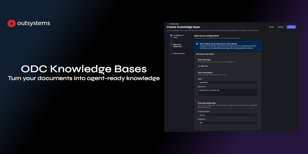The height and width of the screenshot is (154, 308).
Task: Click the Continue button
Action: coord(291,27)
